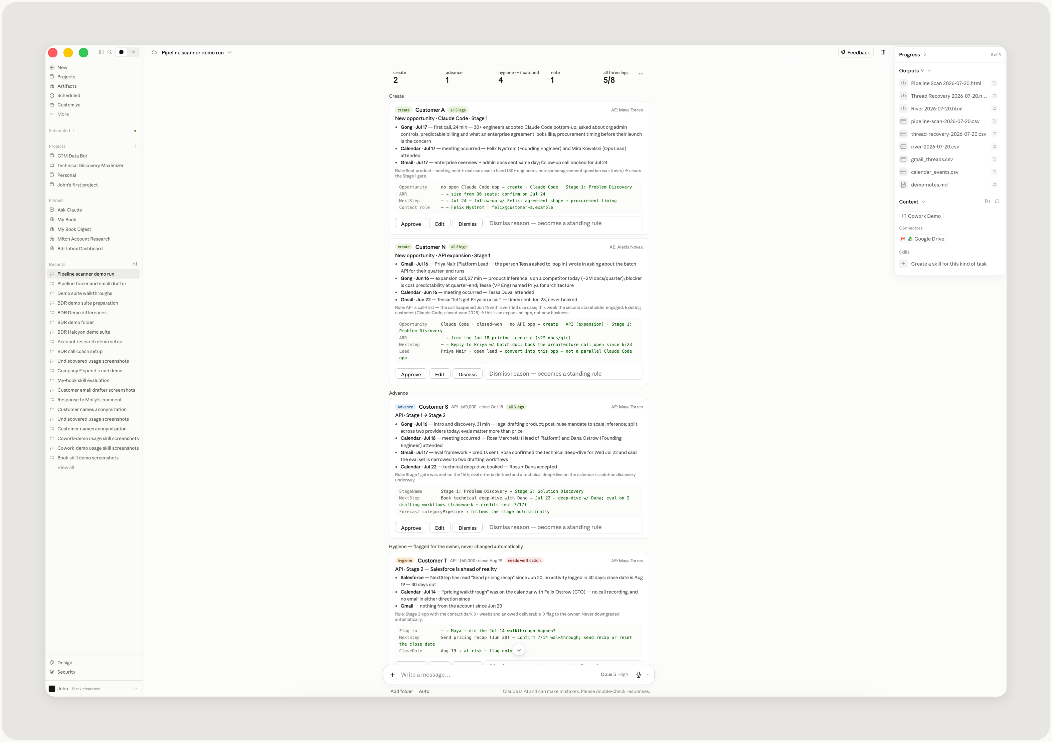Click Add folder below composer
1052x742 pixels.
coord(401,692)
